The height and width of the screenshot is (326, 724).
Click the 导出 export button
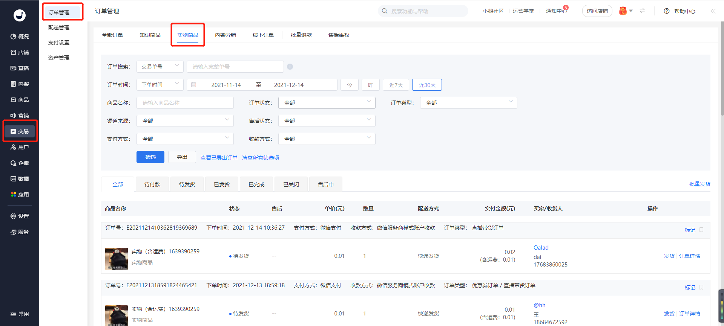click(182, 157)
